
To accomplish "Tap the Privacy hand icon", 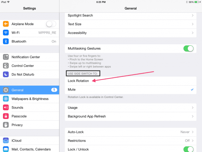I will tap(6, 125).
